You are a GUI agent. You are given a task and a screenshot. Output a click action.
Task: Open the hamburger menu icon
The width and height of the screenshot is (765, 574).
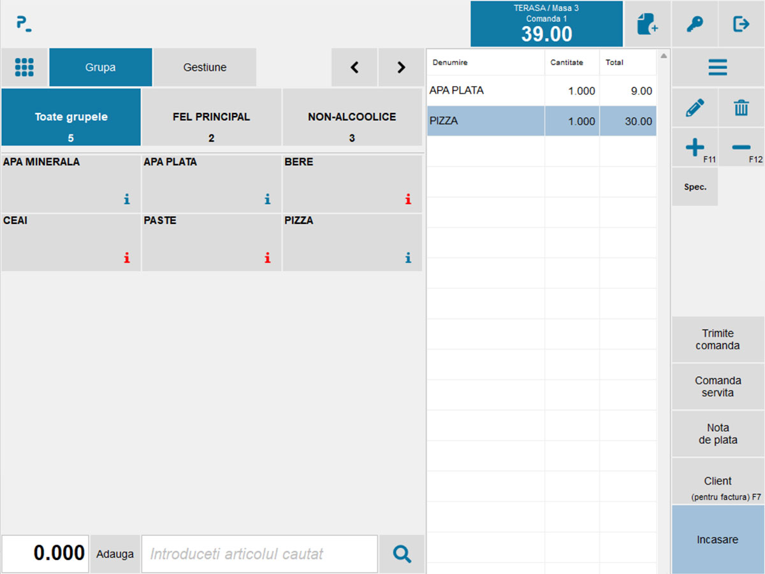[x=718, y=68]
